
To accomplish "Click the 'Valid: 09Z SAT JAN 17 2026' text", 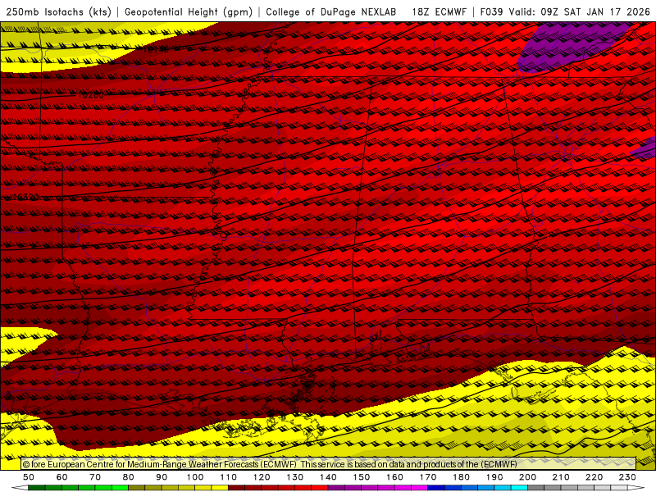I will tap(580, 12).
